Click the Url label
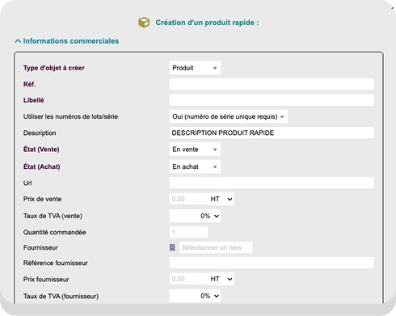Screen dimensions: 396x316 point(27,183)
